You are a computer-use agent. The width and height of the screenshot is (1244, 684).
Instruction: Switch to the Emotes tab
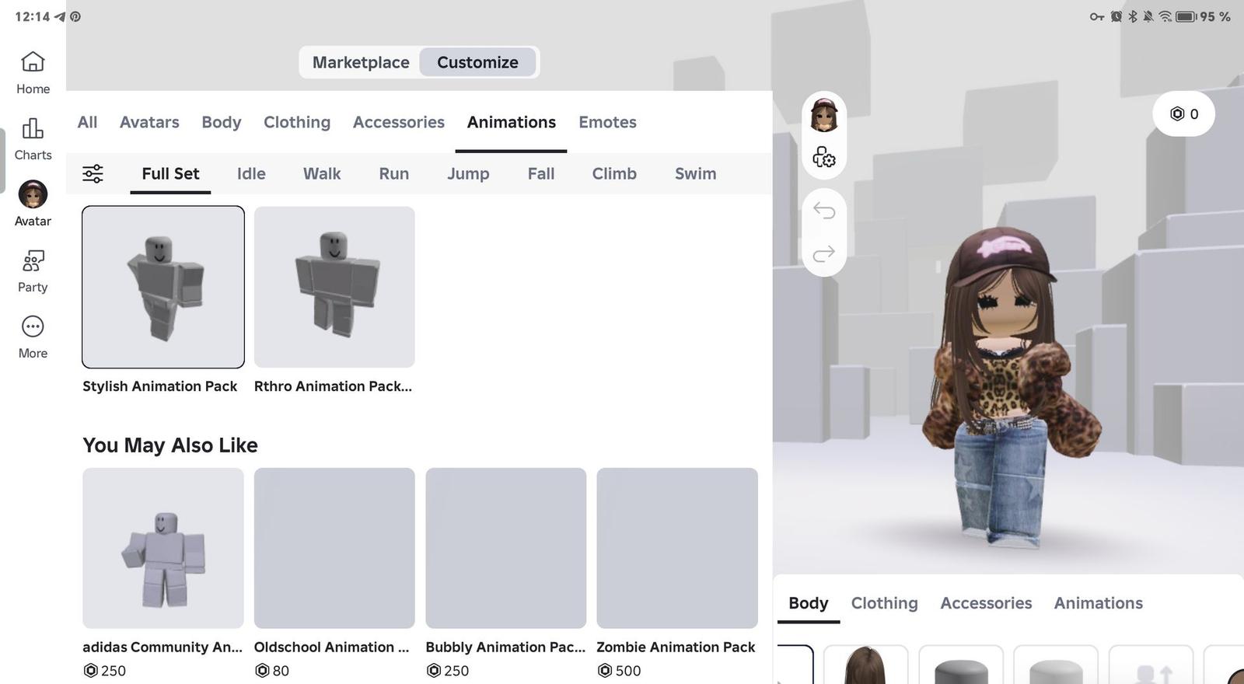(607, 122)
